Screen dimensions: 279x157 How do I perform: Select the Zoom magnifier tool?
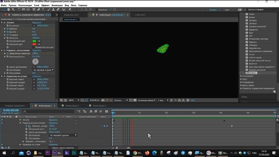click(x=13, y=10)
